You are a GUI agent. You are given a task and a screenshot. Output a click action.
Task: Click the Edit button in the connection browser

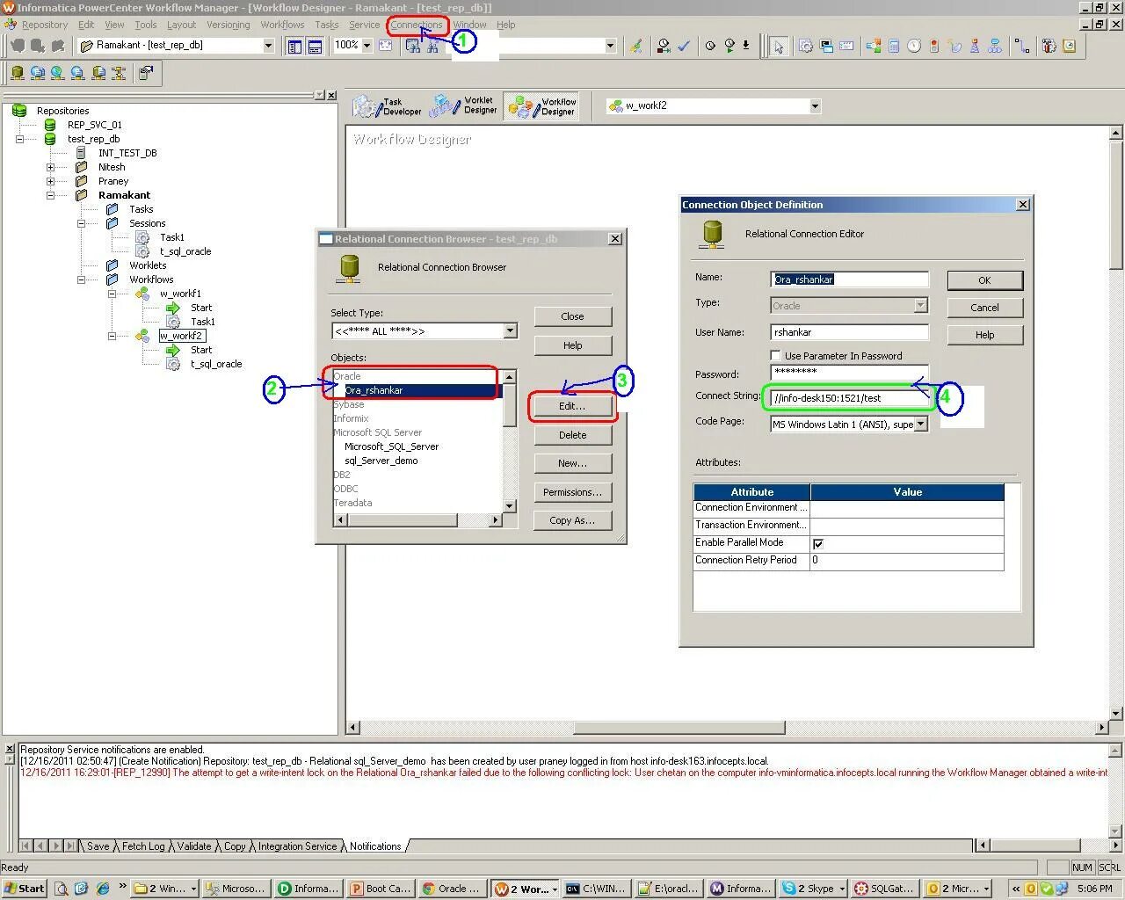click(x=572, y=406)
